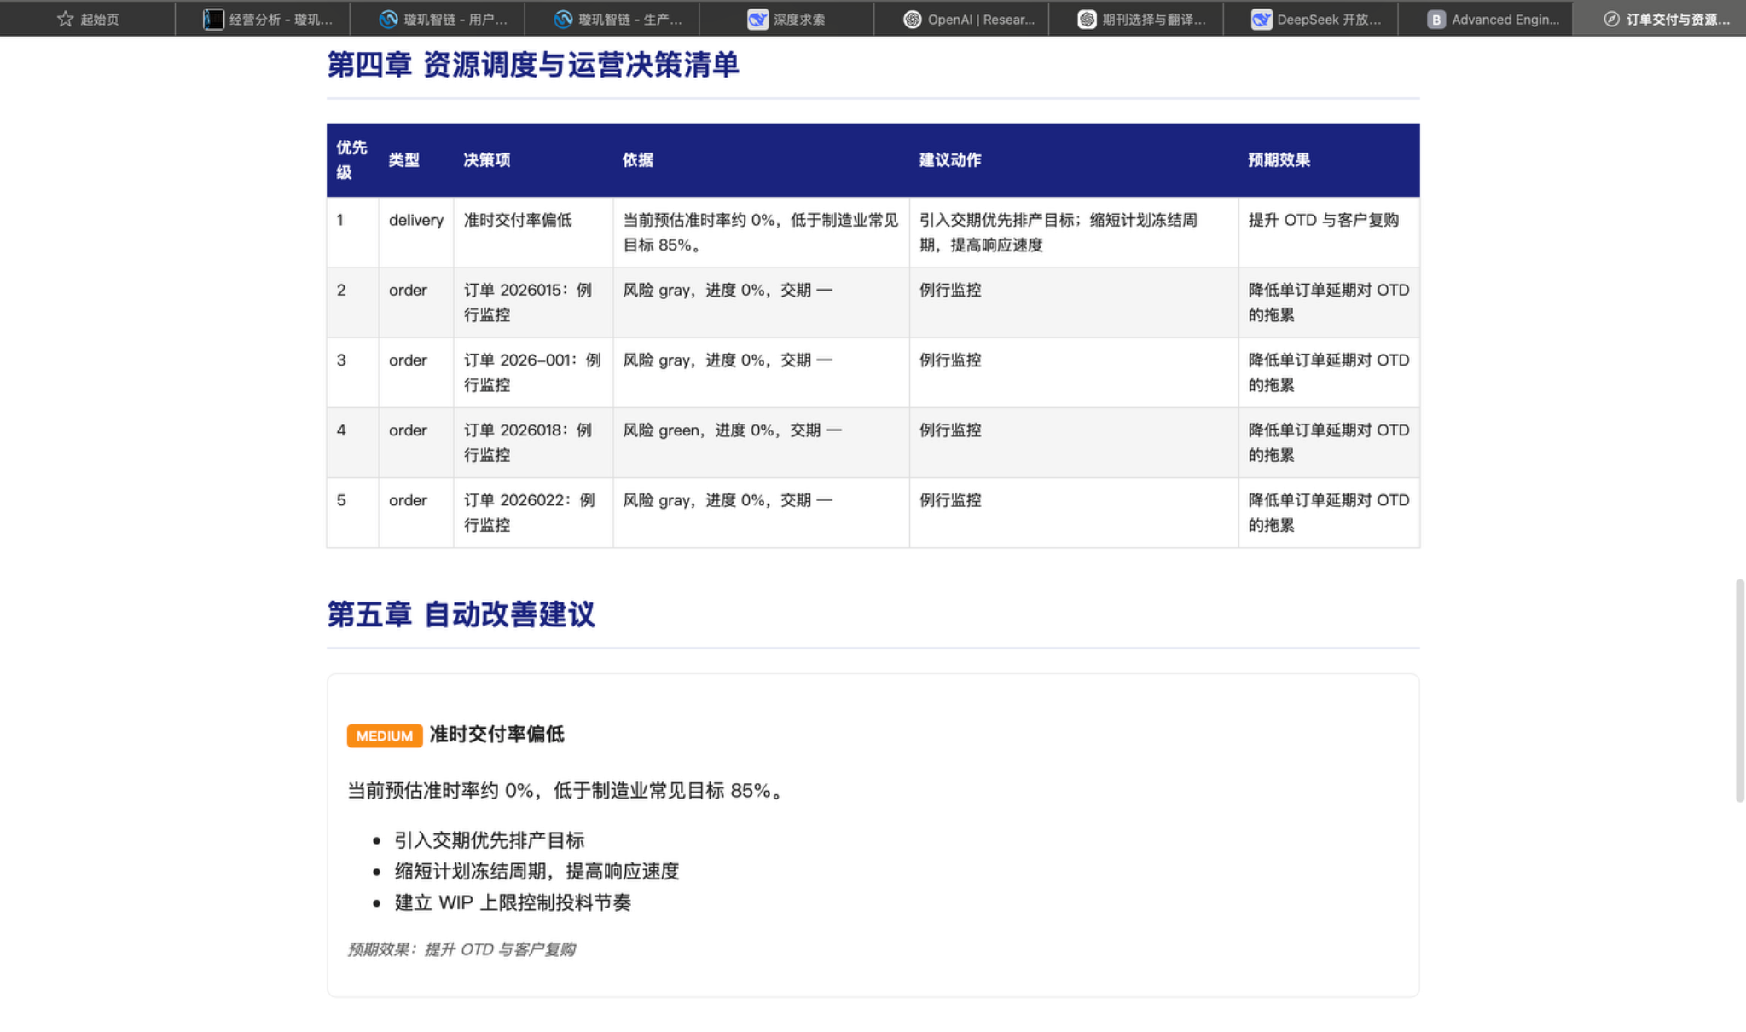Image resolution: width=1746 pixels, height=1032 pixels.
Task: Select the 订单交付与资源 tab
Action: tap(1659, 19)
